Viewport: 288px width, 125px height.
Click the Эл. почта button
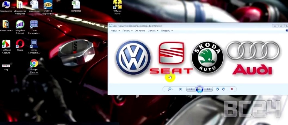(x=140, y=31)
